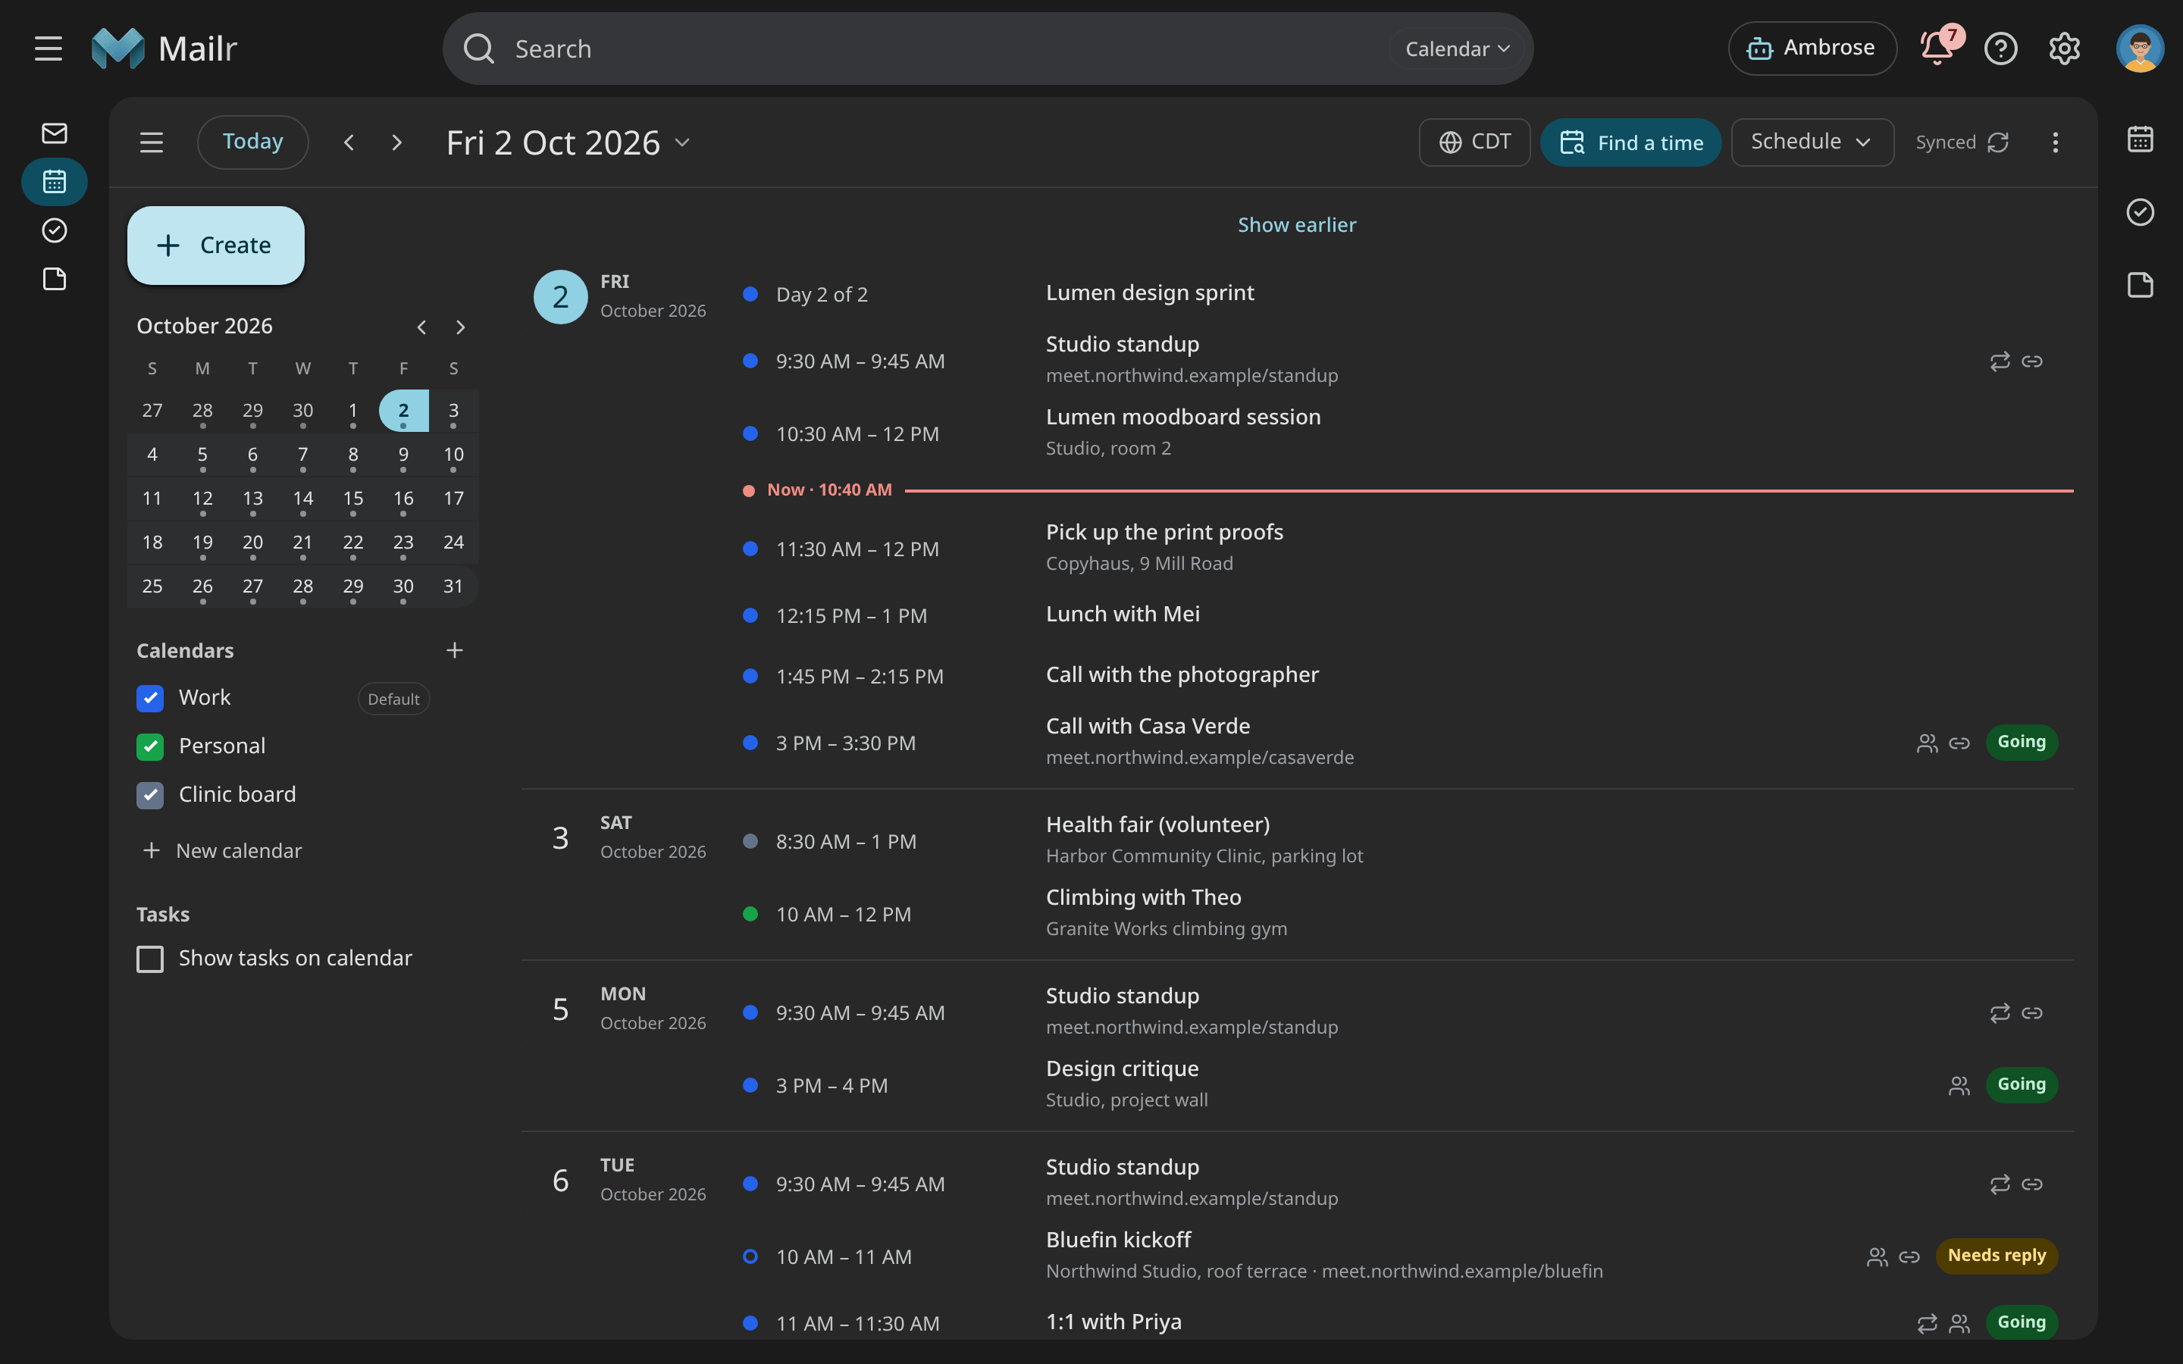Go to next month in mini calendar

[x=460, y=327]
